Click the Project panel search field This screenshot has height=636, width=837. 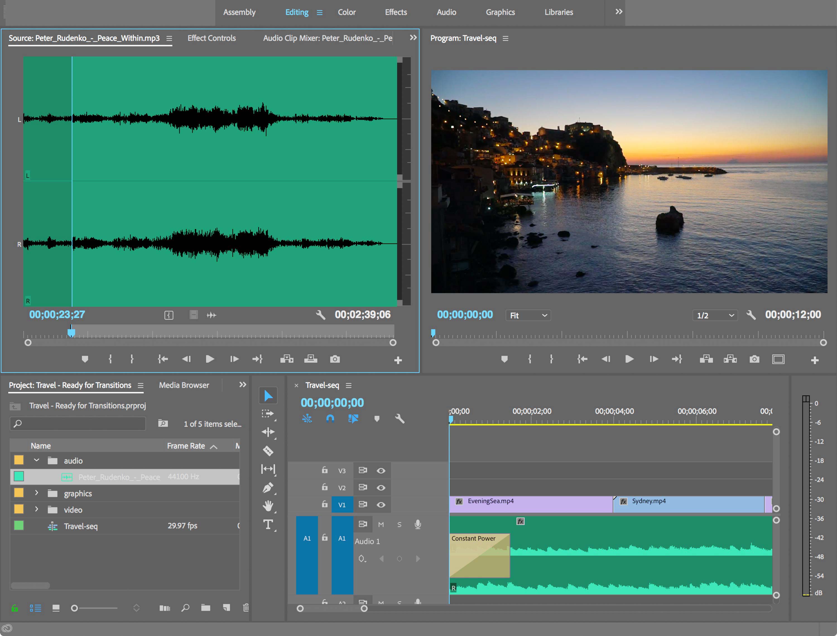point(78,424)
